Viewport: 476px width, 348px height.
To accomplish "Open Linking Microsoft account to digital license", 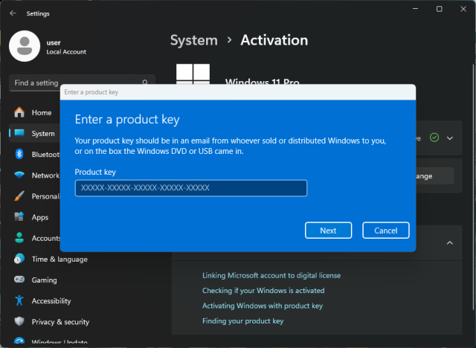I will pyautogui.click(x=271, y=275).
